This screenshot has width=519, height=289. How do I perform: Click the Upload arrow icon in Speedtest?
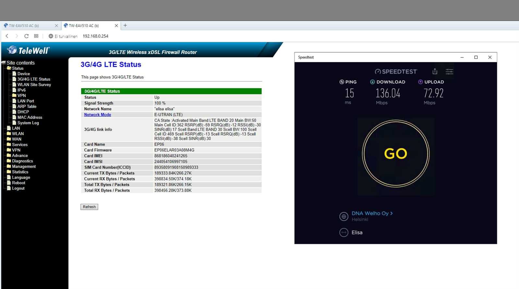(420, 82)
